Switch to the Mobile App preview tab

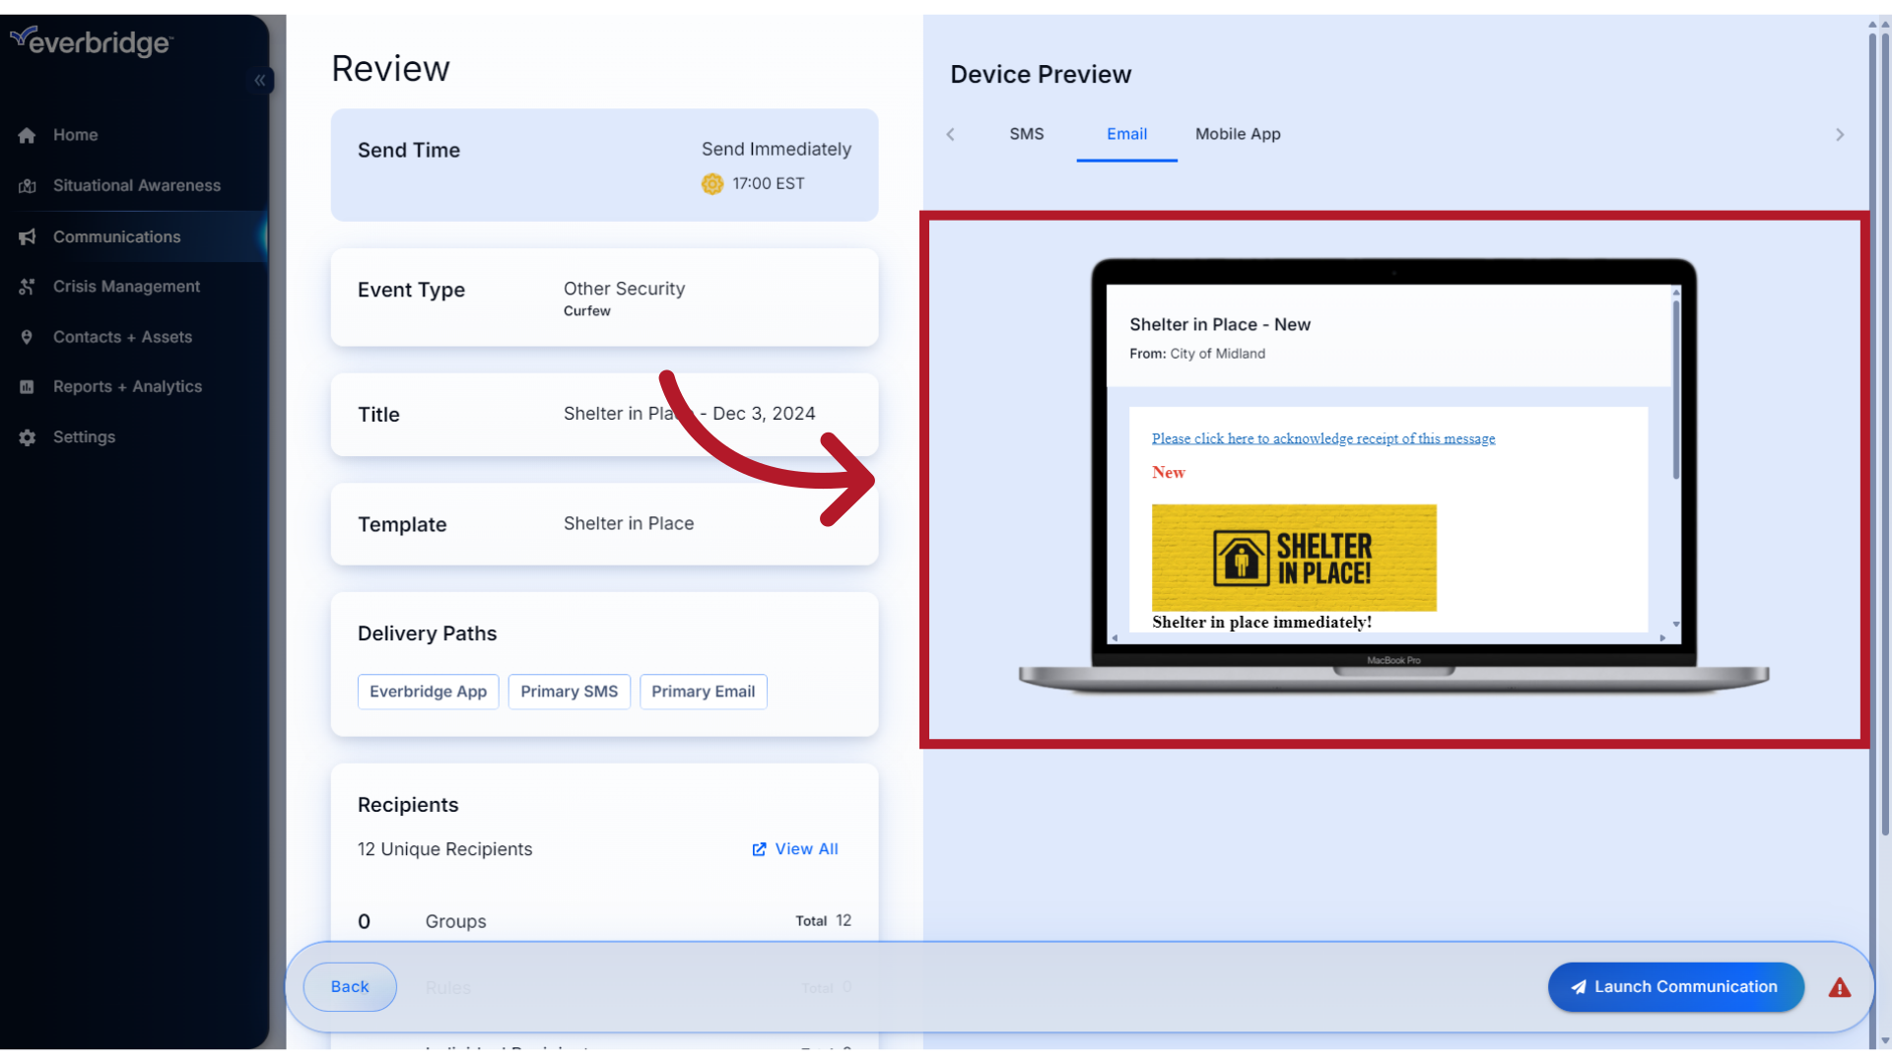(1238, 134)
